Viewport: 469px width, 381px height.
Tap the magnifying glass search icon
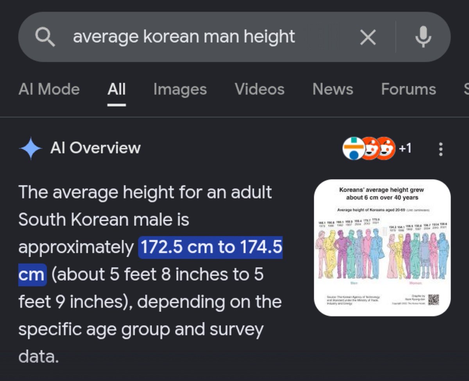pyautogui.click(x=45, y=37)
